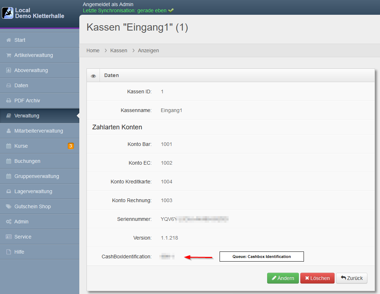This screenshot has width=380, height=294.
Task: Click the orange badge on Kurse
Action: point(71,146)
